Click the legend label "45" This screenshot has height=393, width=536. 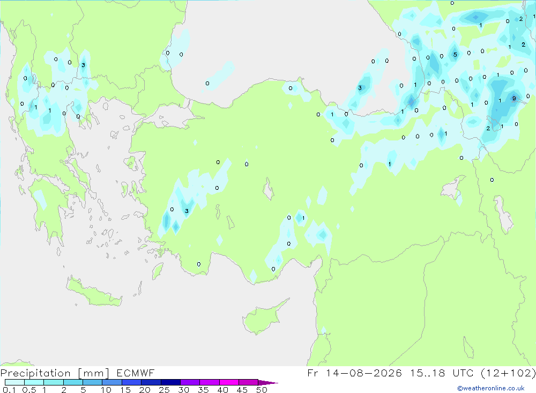pyautogui.click(x=242, y=390)
